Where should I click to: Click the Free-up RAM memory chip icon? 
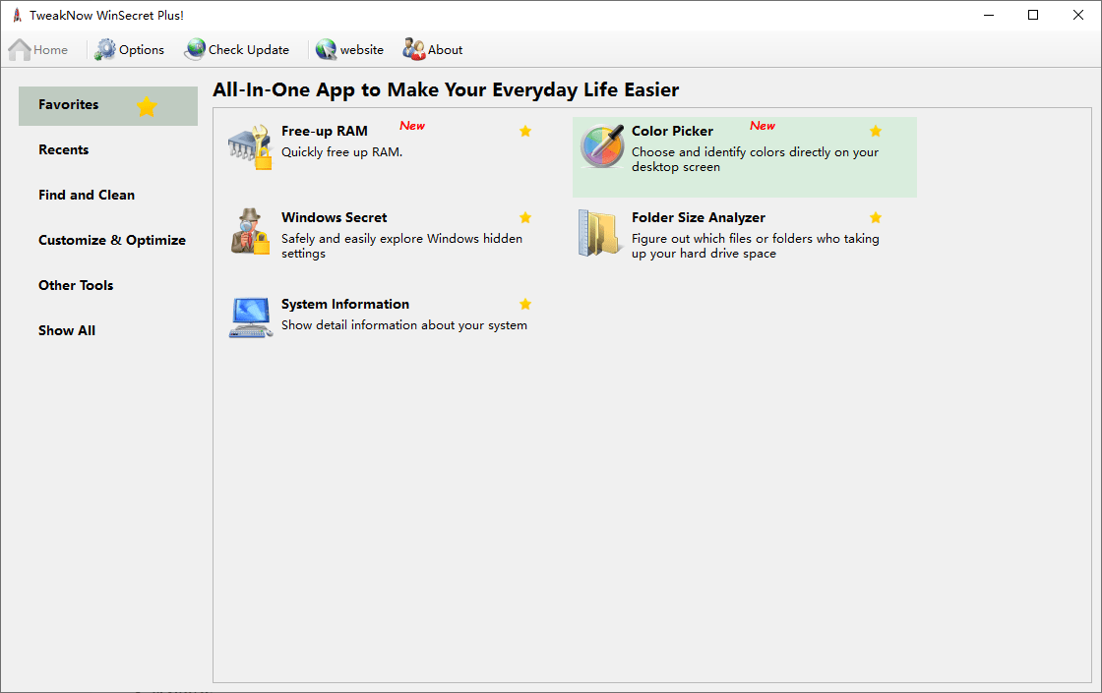coord(249,146)
